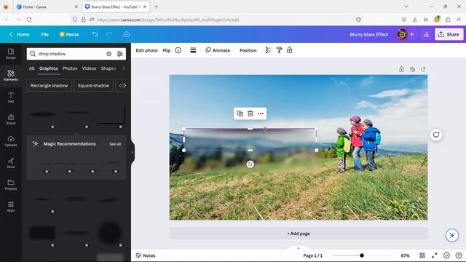Click the checkmark circle icon in footer
Viewport: 466px width, 262px height.
tap(446, 255)
